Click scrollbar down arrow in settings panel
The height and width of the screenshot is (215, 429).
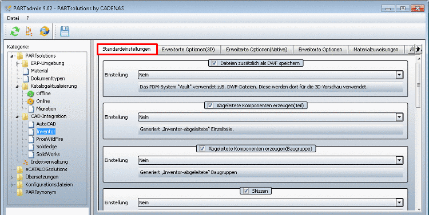pos(418,209)
